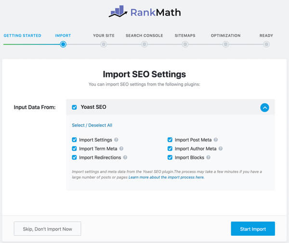The width and height of the screenshot is (289, 243).
Task: Uncheck Import Settings checkbox
Action: click(x=74, y=140)
